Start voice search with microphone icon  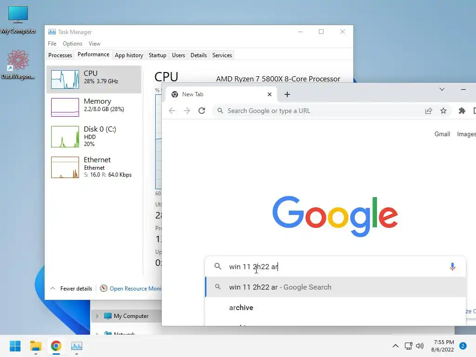(x=452, y=266)
